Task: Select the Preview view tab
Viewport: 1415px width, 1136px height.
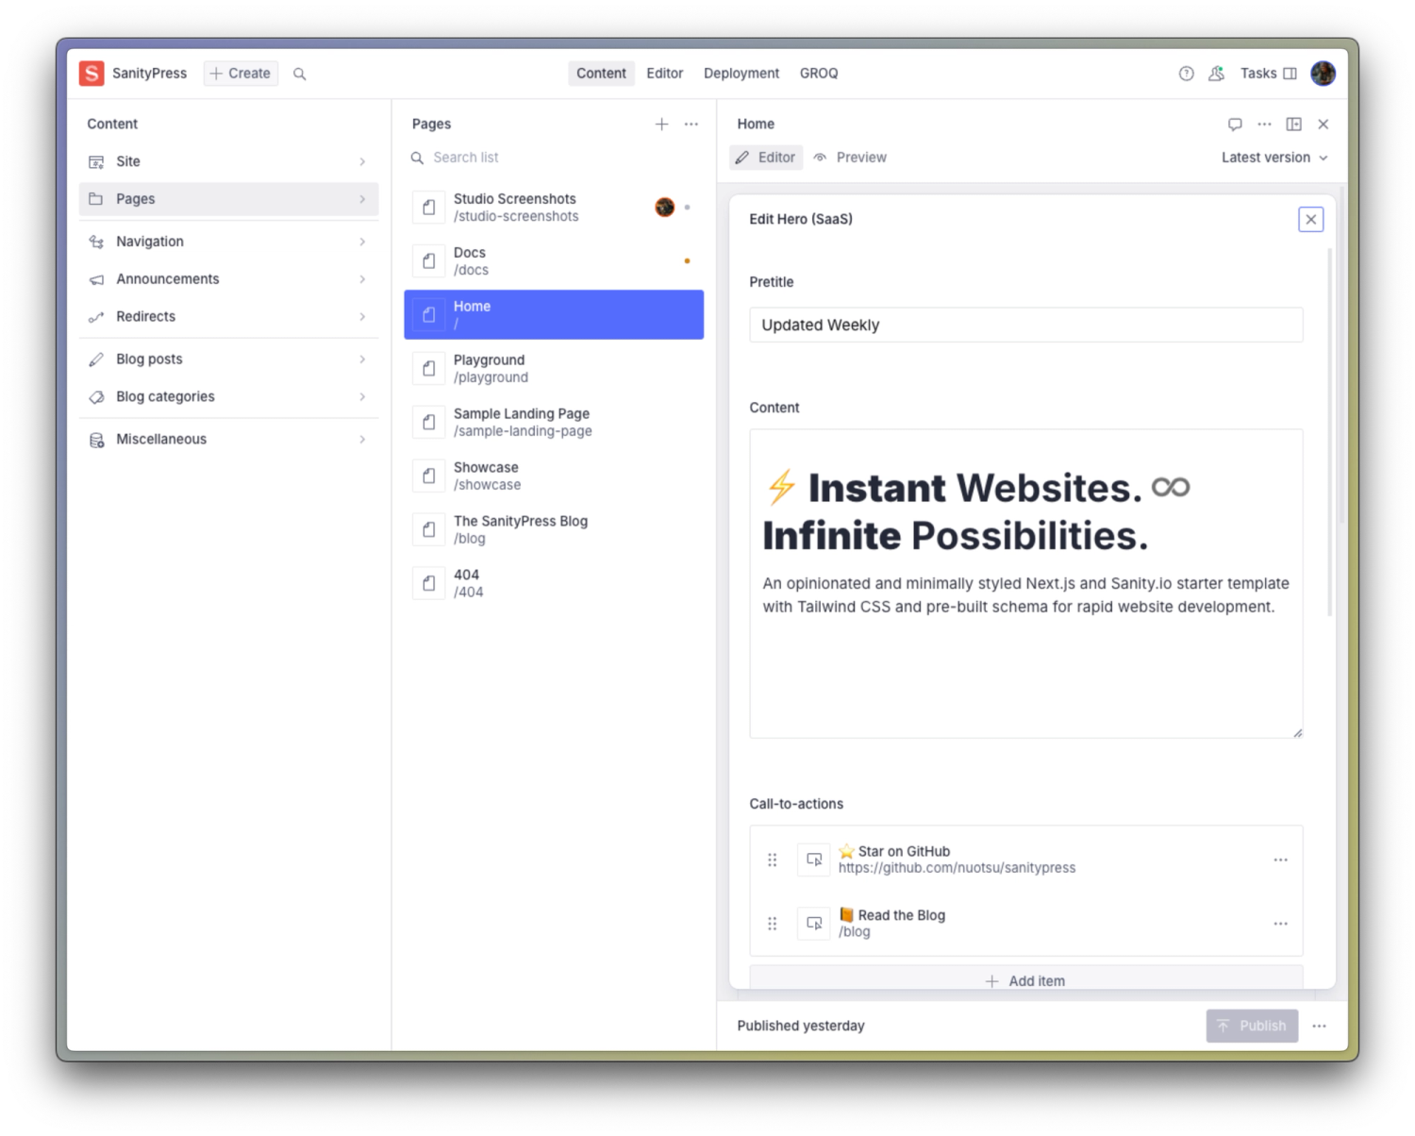Action: (850, 158)
